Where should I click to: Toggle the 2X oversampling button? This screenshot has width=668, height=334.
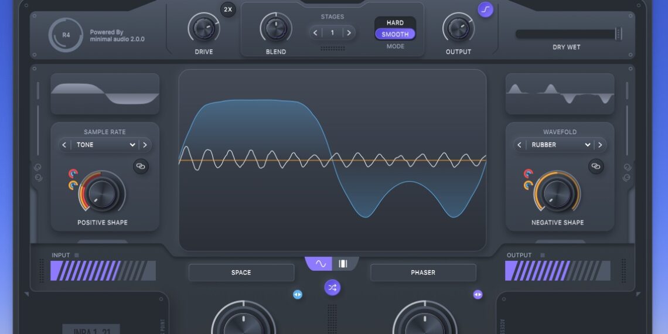228,9
